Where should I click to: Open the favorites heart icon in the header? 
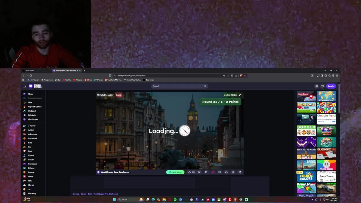pos(323,86)
